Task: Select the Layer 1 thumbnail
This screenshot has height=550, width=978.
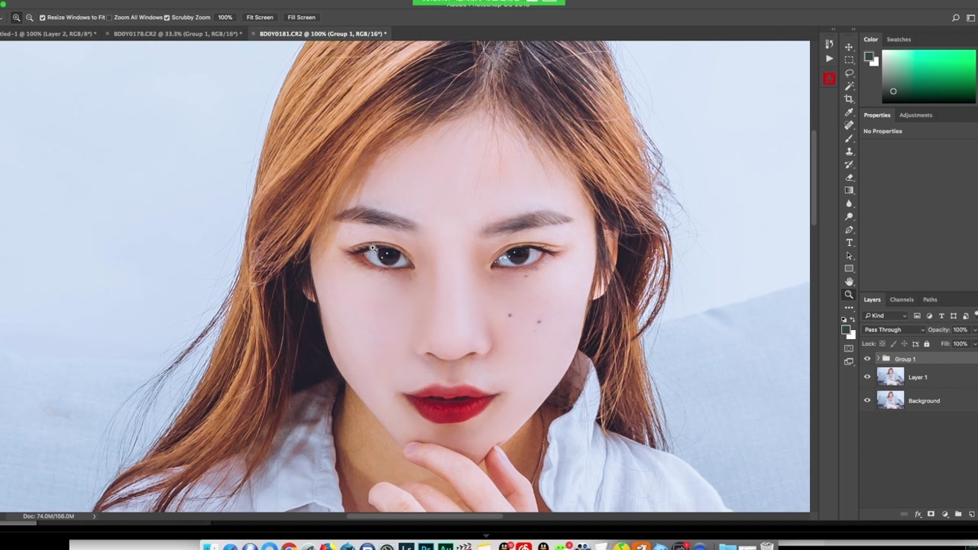Action: [890, 377]
